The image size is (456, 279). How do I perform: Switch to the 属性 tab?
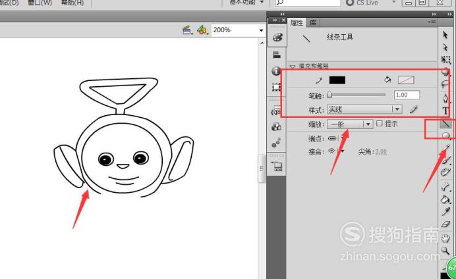click(x=297, y=22)
